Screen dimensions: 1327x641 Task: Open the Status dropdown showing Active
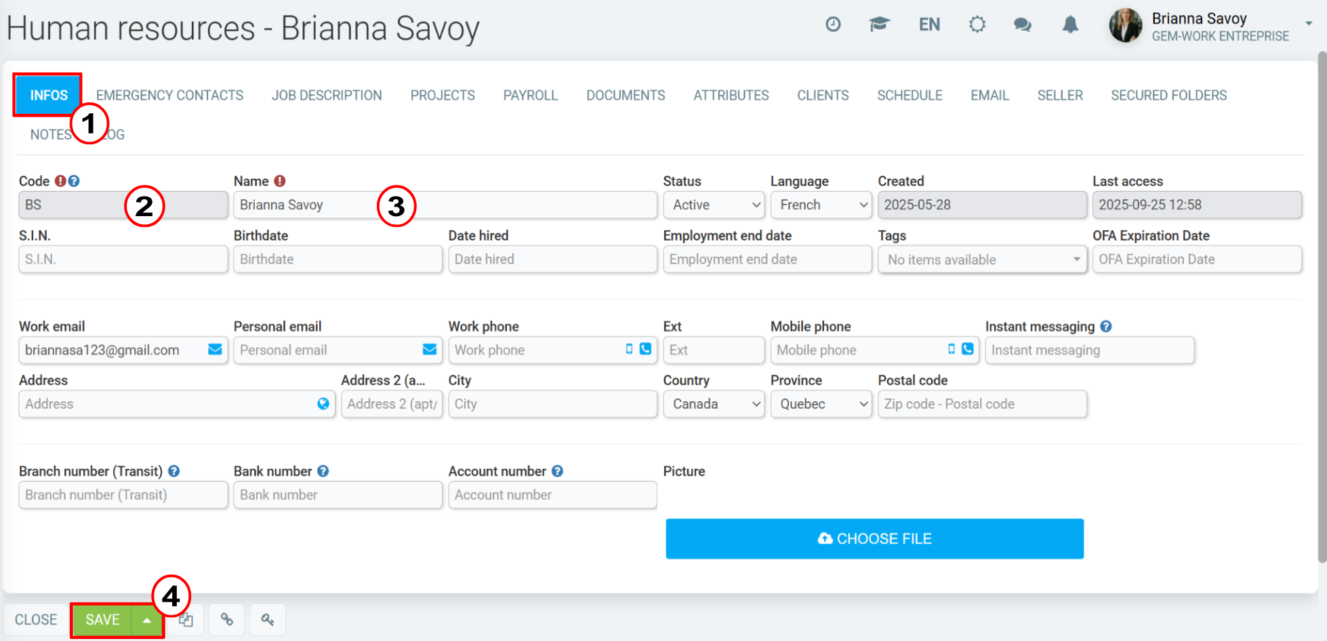click(714, 205)
